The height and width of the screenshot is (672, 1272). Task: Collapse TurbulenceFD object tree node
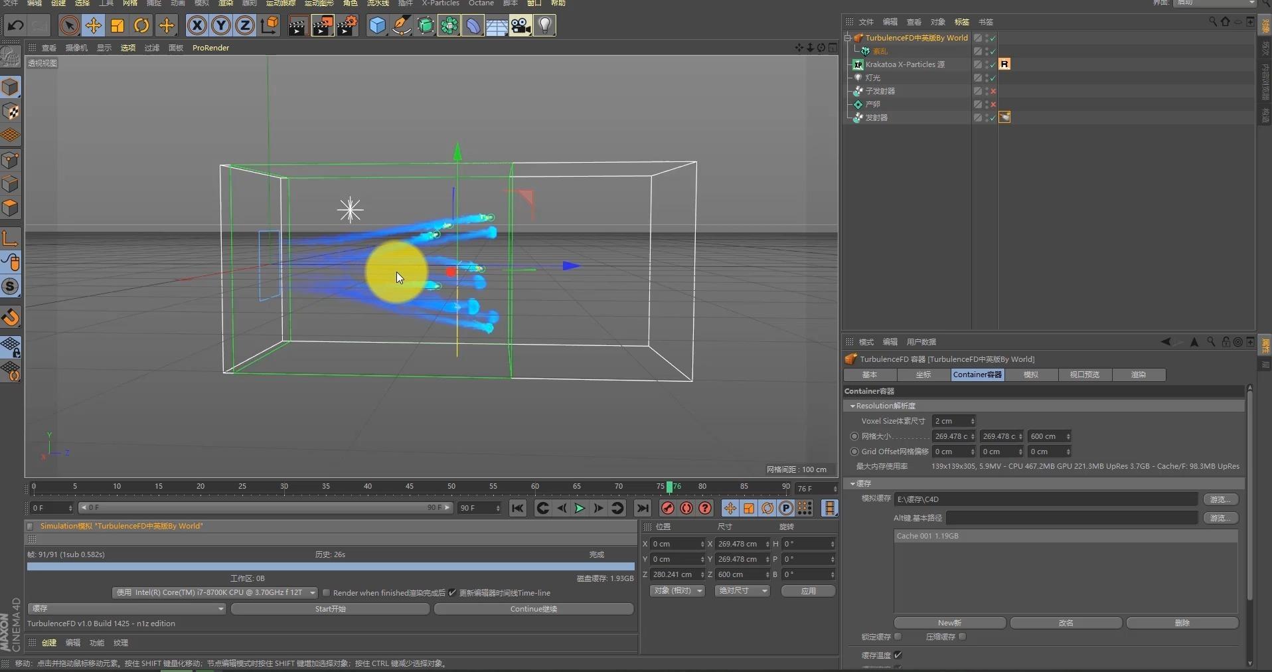(x=848, y=38)
